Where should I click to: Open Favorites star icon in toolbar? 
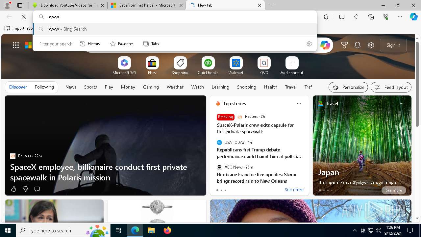pos(357,17)
